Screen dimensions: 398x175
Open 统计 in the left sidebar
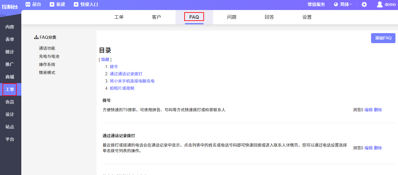tap(10, 52)
